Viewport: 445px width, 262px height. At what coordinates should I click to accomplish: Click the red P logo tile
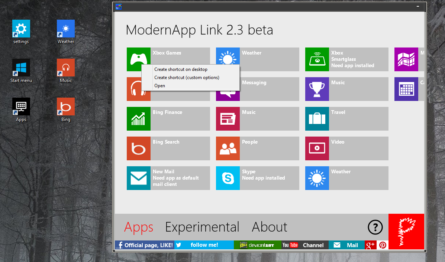(406, 232)
